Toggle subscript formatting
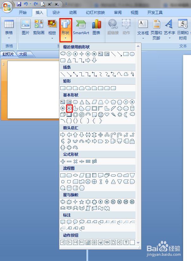The height and width of the screenshot is (261, 191). 57,4
